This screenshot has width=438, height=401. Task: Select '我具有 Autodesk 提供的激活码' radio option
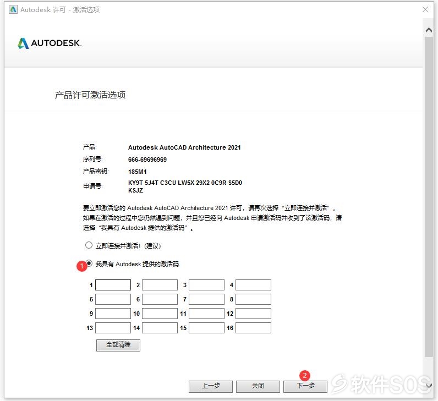[89, 263]
